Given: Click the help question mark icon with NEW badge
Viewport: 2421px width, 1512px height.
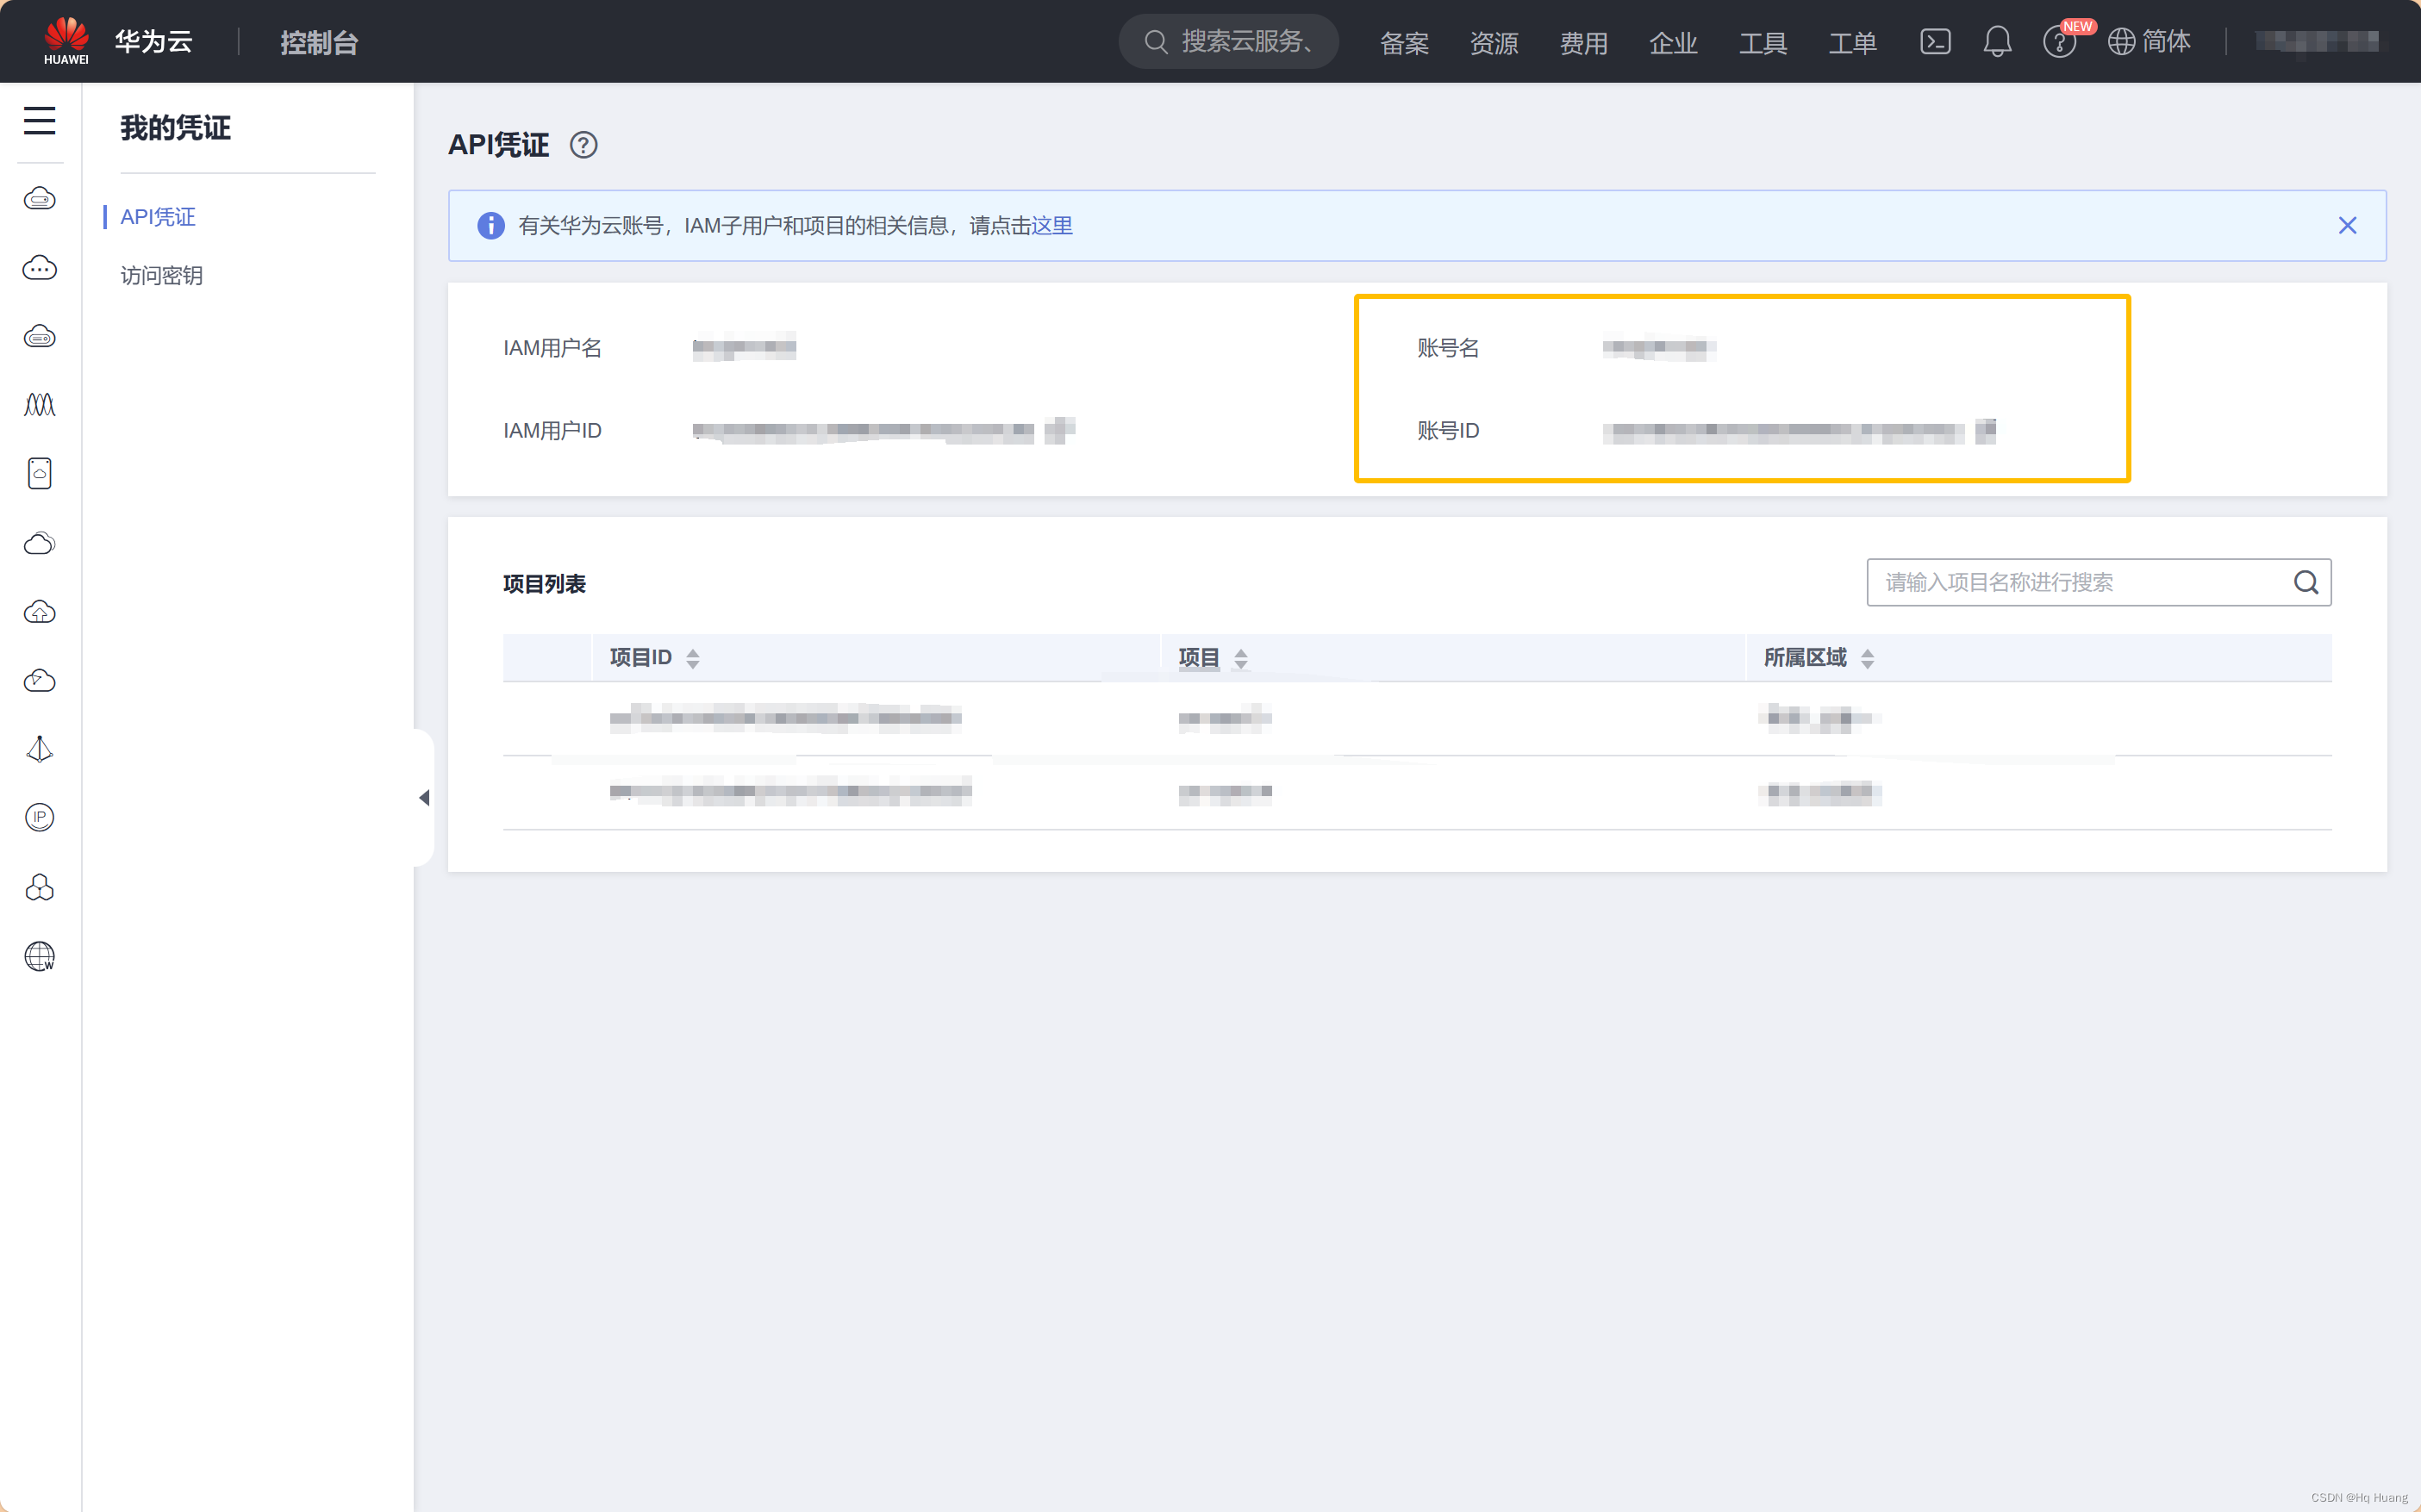Looking at the screenshot, I should click(x=2059, y=42).
